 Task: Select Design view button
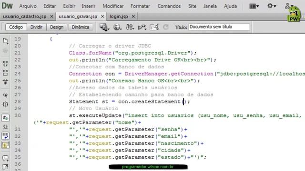57,27
